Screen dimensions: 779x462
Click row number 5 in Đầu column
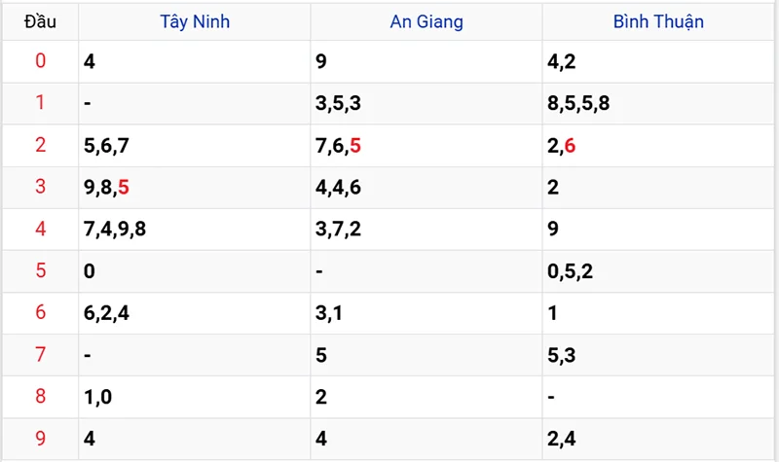tap(40, 271)
